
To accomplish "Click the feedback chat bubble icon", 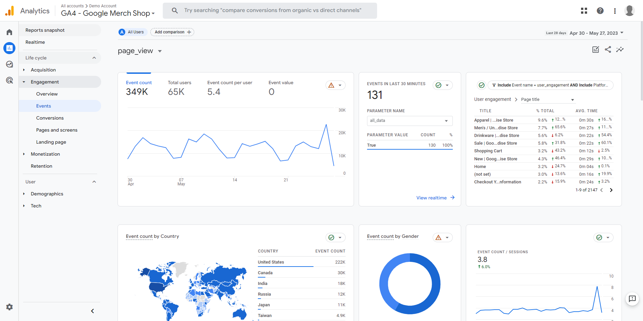I will [x=632, y=299].
